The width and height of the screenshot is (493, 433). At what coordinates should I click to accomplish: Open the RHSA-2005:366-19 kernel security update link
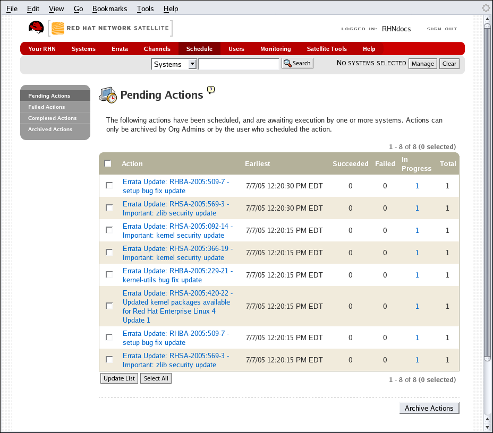click(x=177, y=253)
